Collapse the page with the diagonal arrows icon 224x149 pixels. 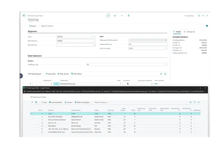pos(207,16)
